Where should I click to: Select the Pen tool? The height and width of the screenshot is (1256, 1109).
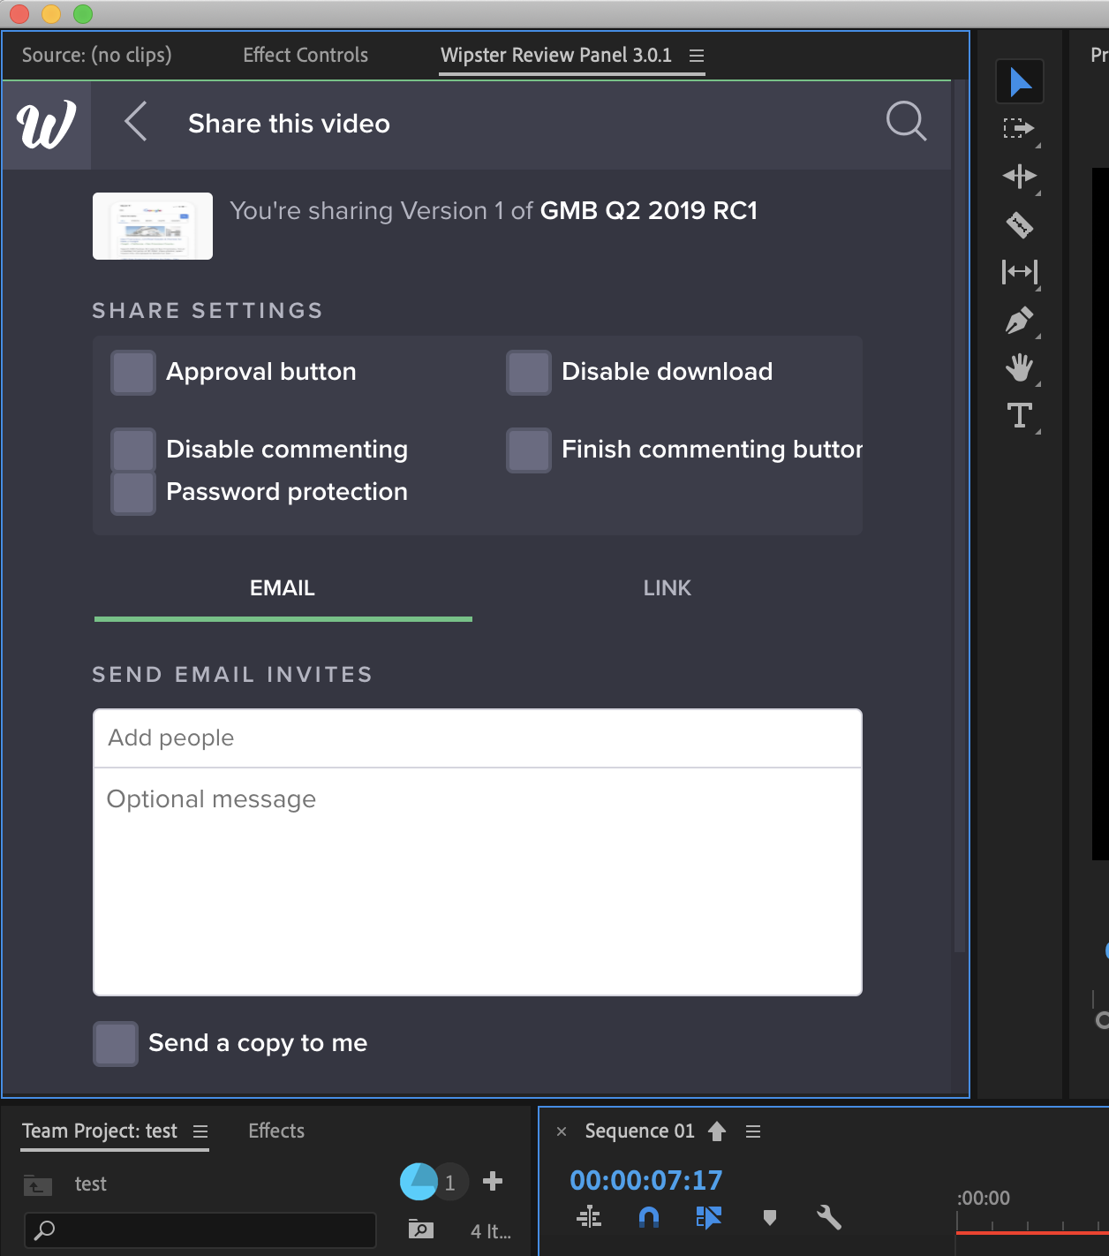[x=1020, y=320]
